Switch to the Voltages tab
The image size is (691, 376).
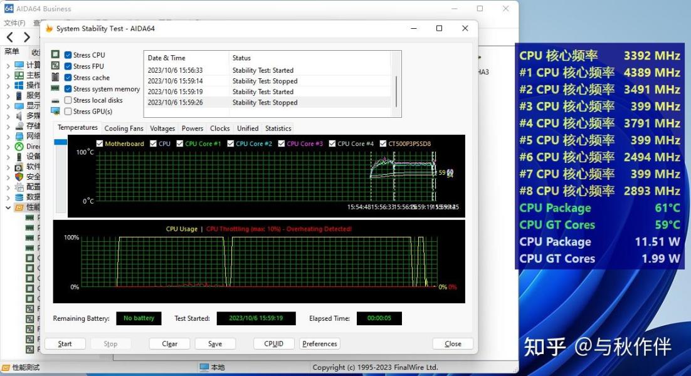162,128
